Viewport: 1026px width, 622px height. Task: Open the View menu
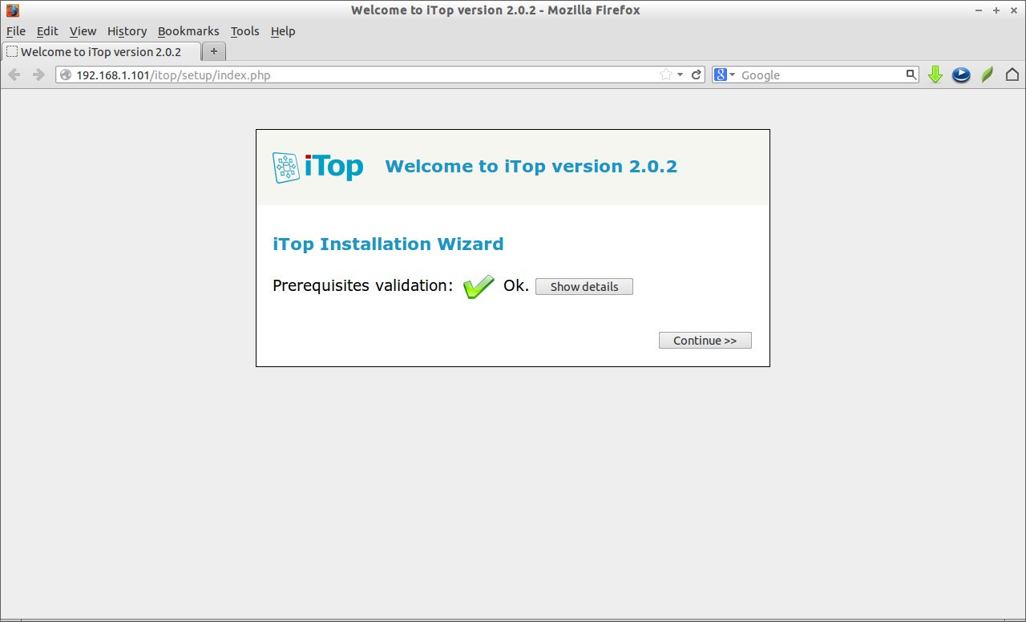click(x=83, y=31)
